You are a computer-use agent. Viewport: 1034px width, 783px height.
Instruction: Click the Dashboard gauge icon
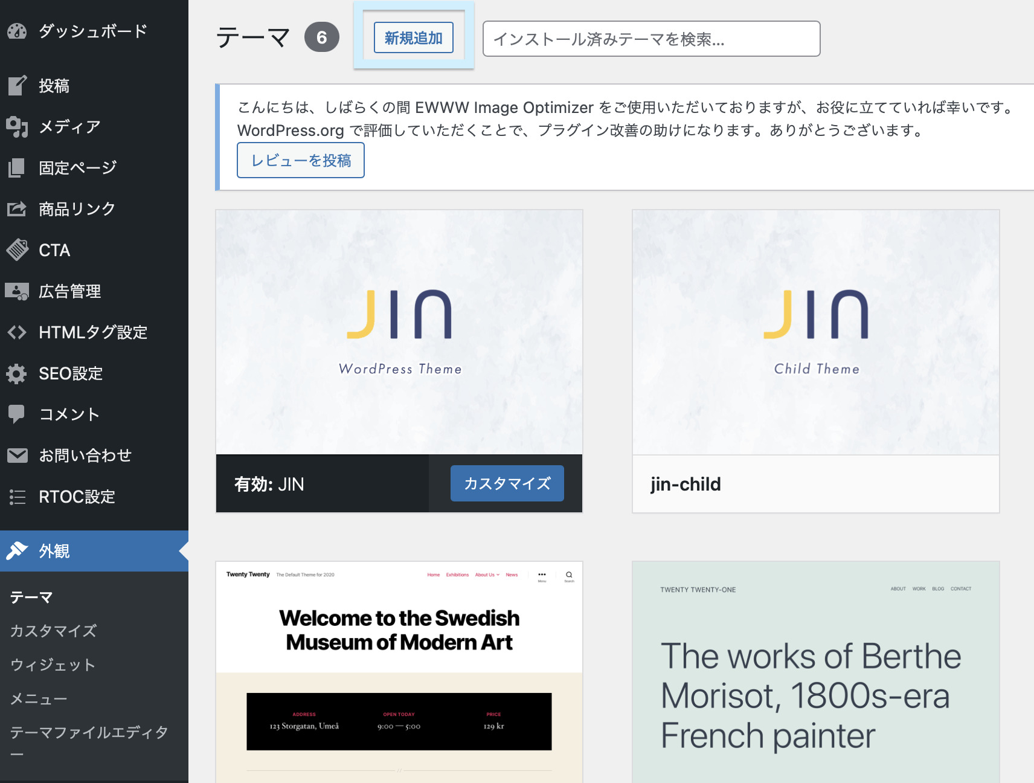click(x=17, y=31)
